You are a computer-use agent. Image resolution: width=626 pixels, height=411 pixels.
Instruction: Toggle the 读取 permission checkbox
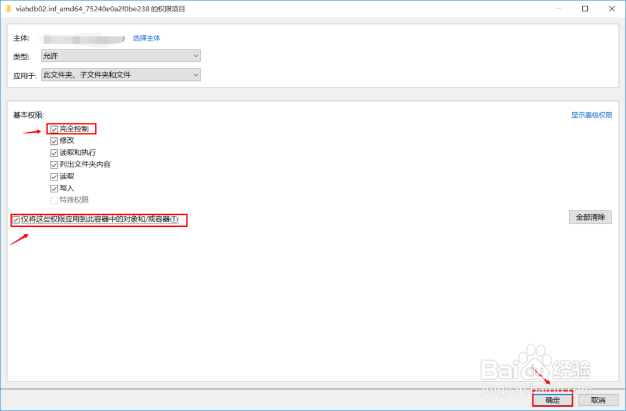click(x=54, y=177)
